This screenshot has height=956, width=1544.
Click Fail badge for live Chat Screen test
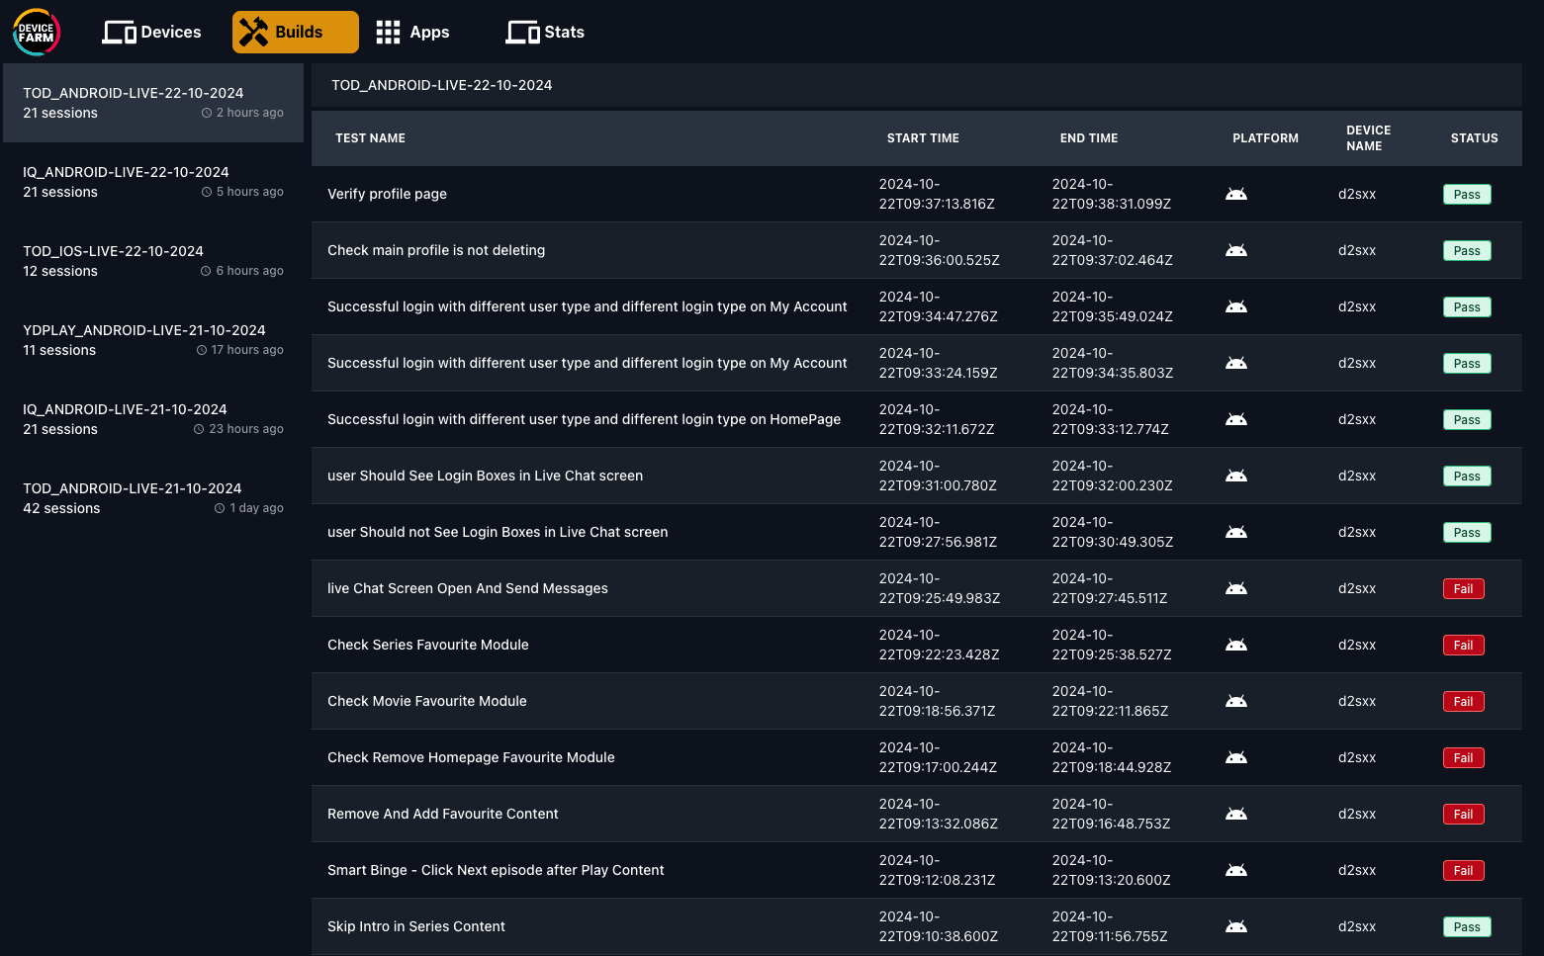(1464, 589)
